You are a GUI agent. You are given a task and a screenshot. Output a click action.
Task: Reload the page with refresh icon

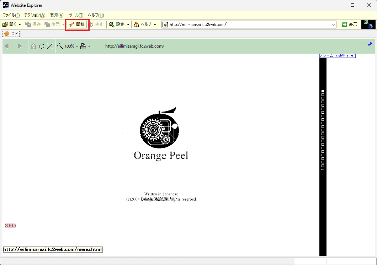(x=42, y=46)
